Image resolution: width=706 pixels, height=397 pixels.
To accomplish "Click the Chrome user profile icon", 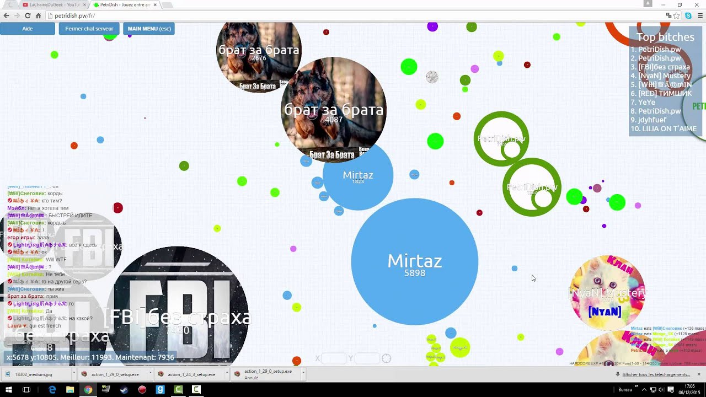I will [648, 4].
